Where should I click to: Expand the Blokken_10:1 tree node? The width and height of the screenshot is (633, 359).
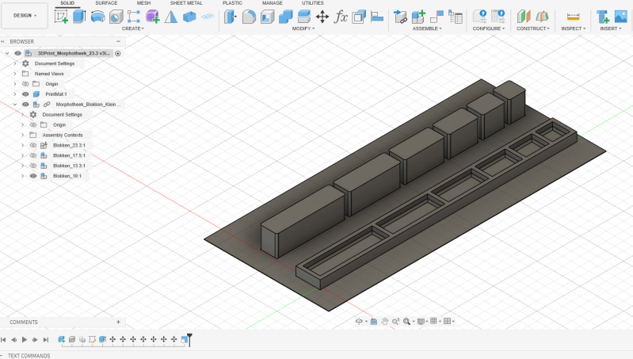(x=23, y=176)
